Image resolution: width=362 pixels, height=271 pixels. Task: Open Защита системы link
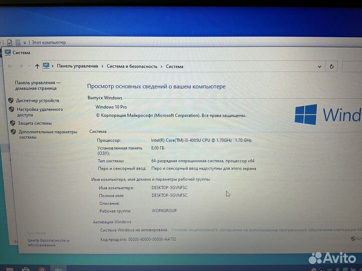(35, 123)
